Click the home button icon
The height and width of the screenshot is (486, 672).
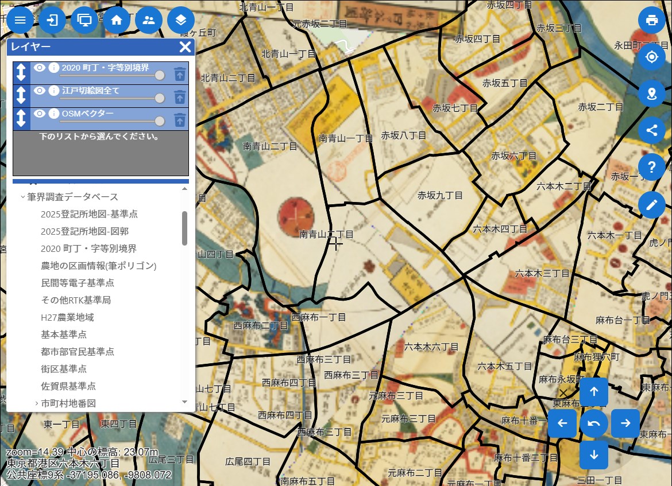(117, 20)
